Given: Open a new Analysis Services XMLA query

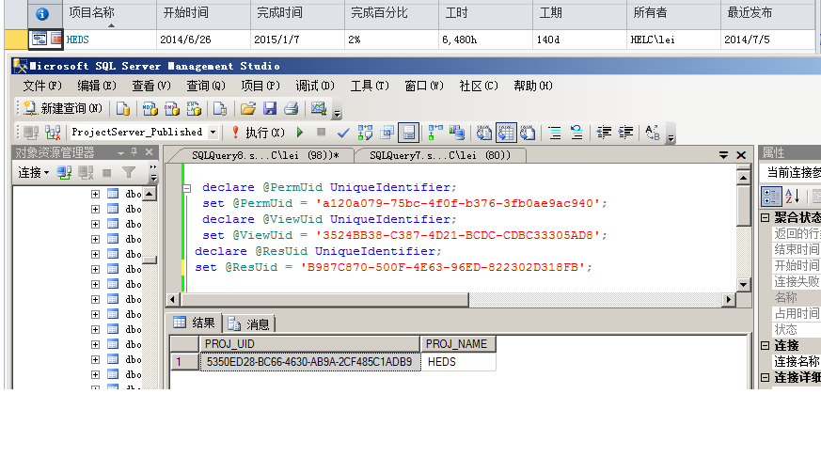Looking at the screenshot, I should [194, 108].
